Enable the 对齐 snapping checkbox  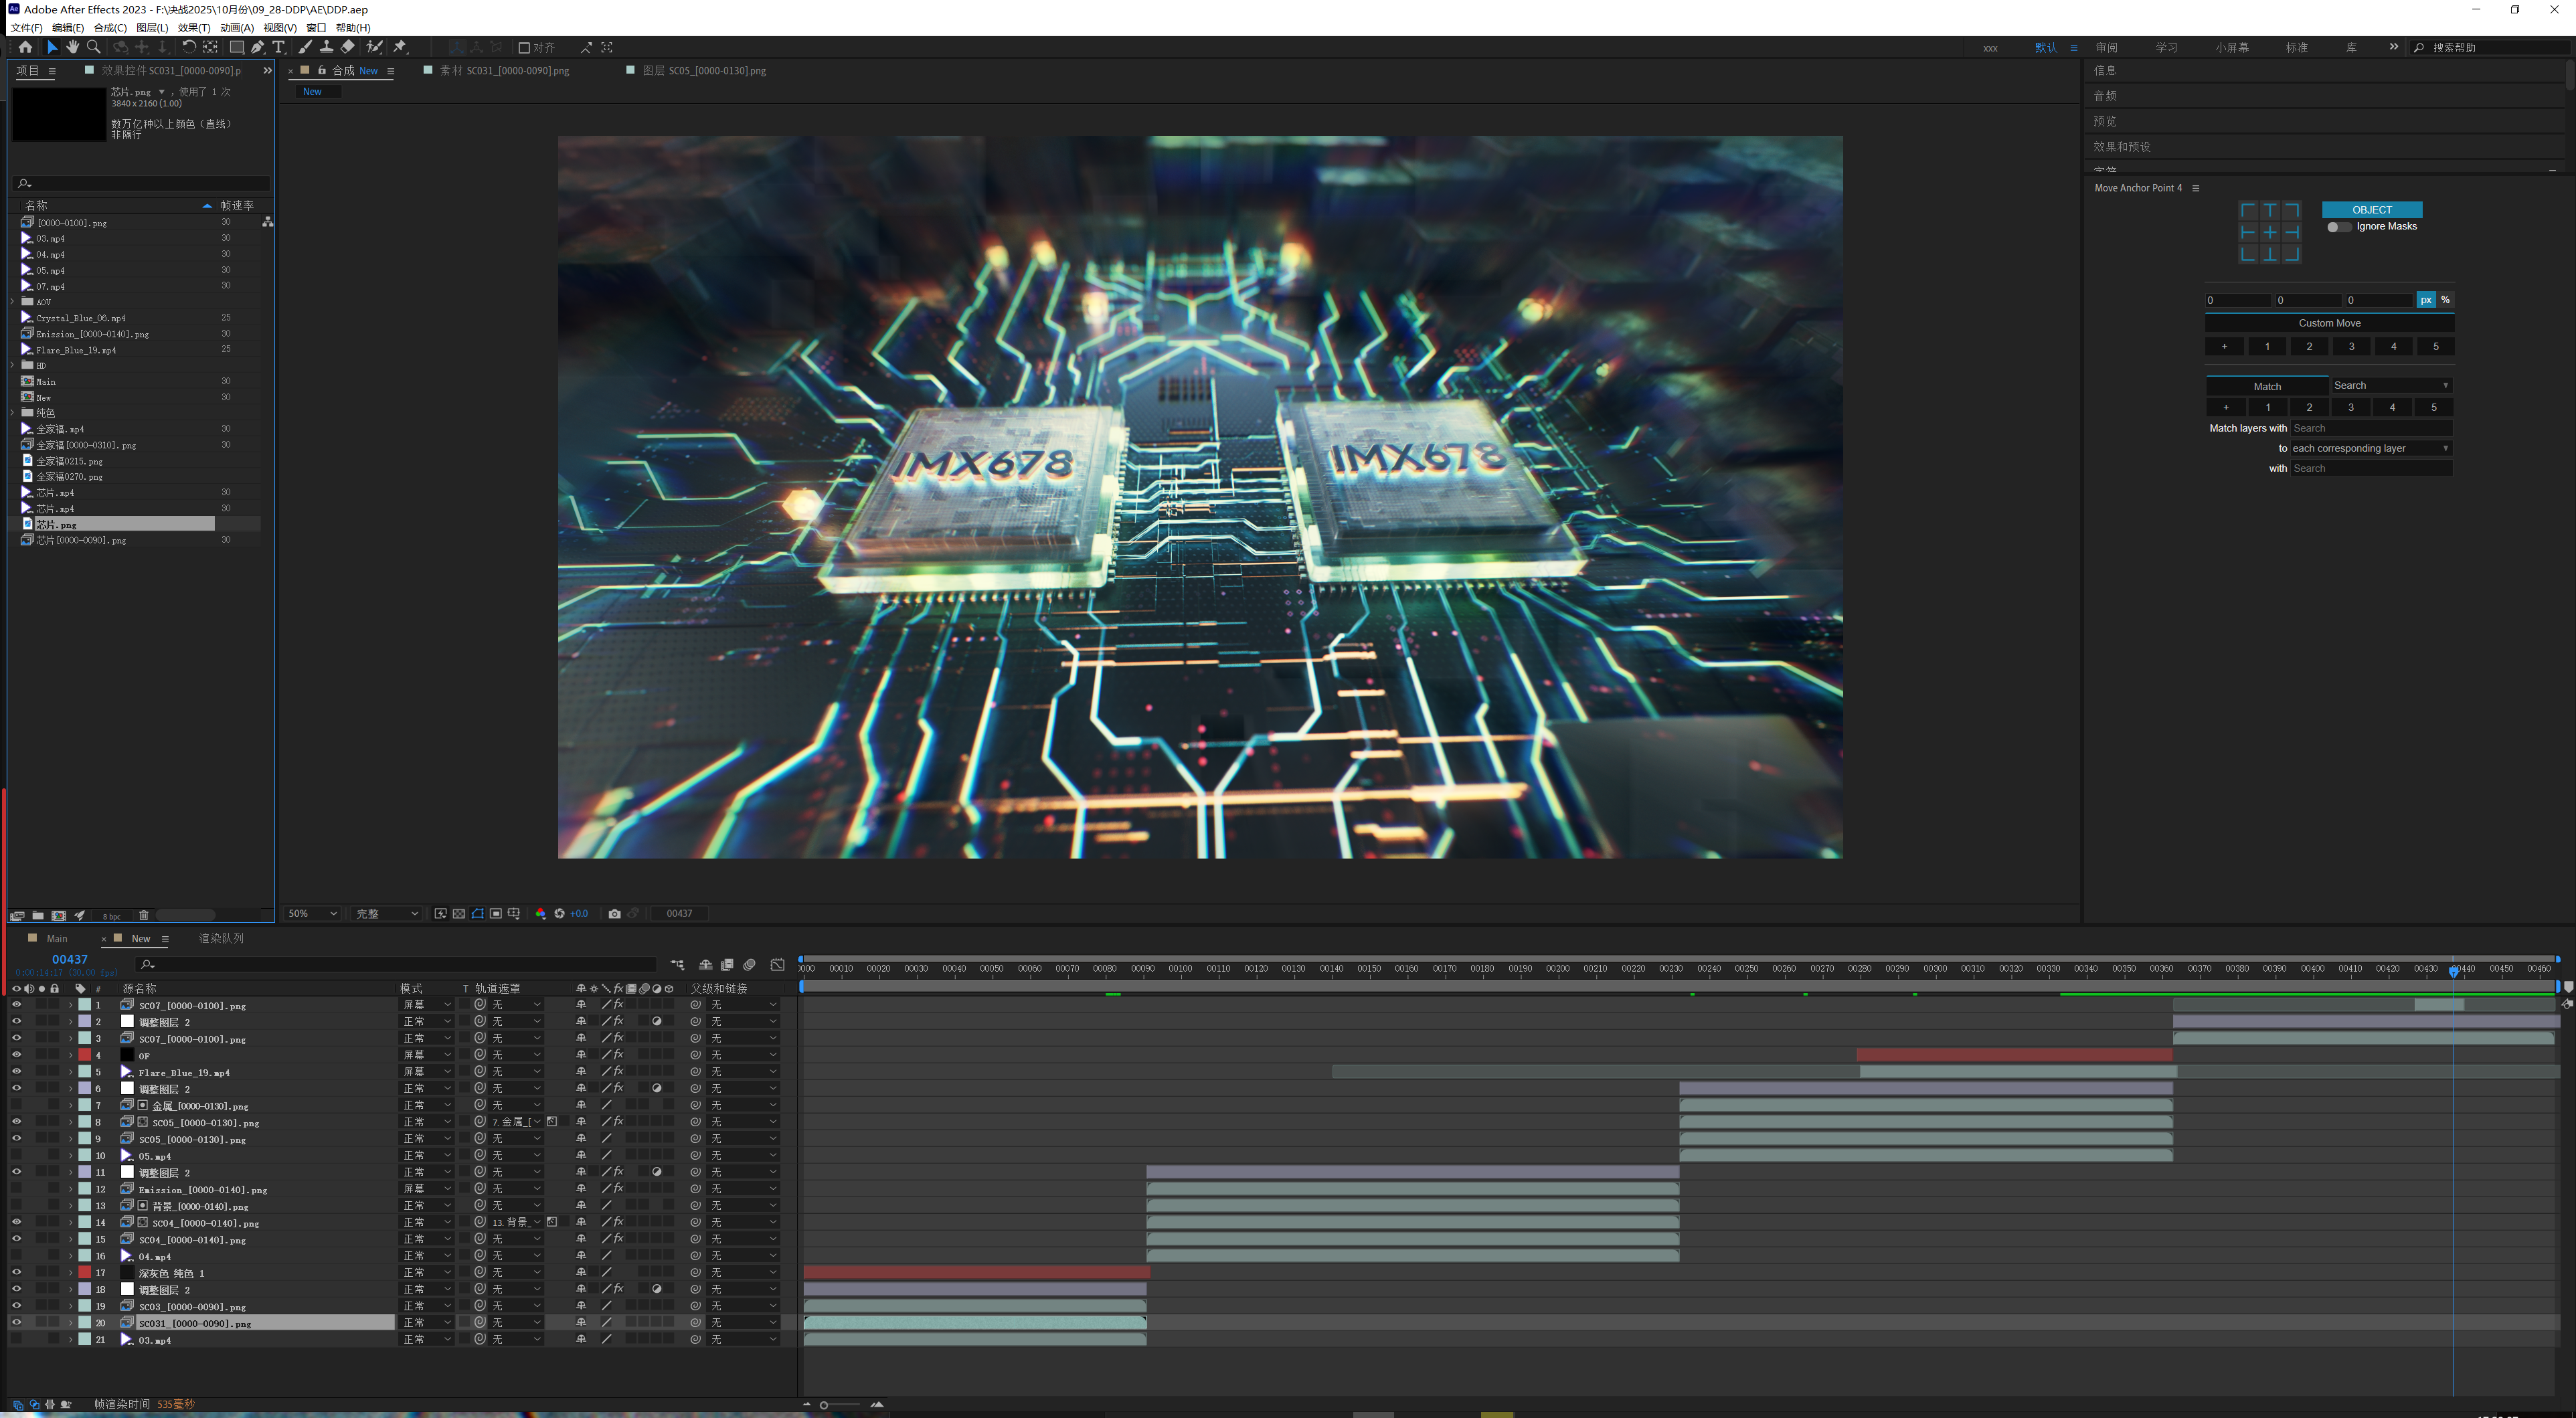pyautogui.click(x=524, y=47)
